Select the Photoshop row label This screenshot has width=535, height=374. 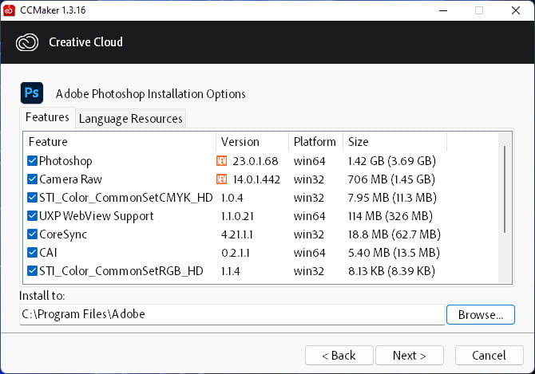click(x=65, y=161)
